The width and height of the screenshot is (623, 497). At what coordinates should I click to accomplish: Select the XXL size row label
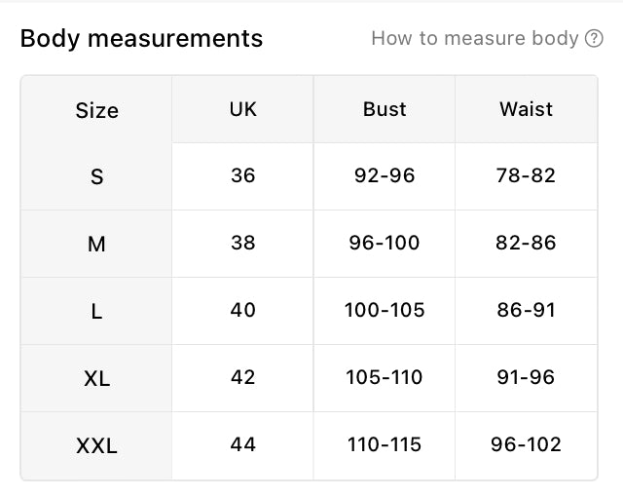point(96,445)
